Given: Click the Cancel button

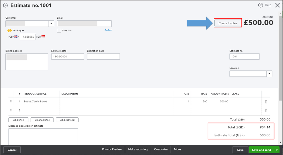Looking at the screenshot, I should click(x=12, y=150).
